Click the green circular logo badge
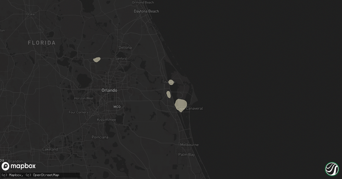Viewport: 342px width, 179px height. point(332,169)
